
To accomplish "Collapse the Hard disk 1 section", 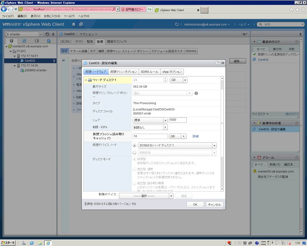I will tap(86, 80).
